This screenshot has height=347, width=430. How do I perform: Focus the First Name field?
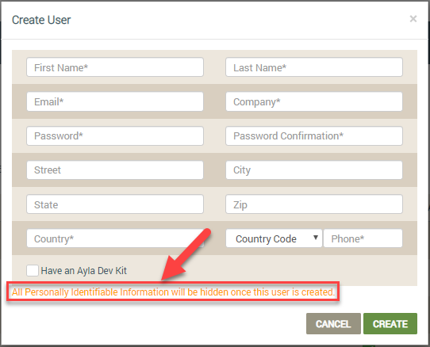[x=115, y=67]
